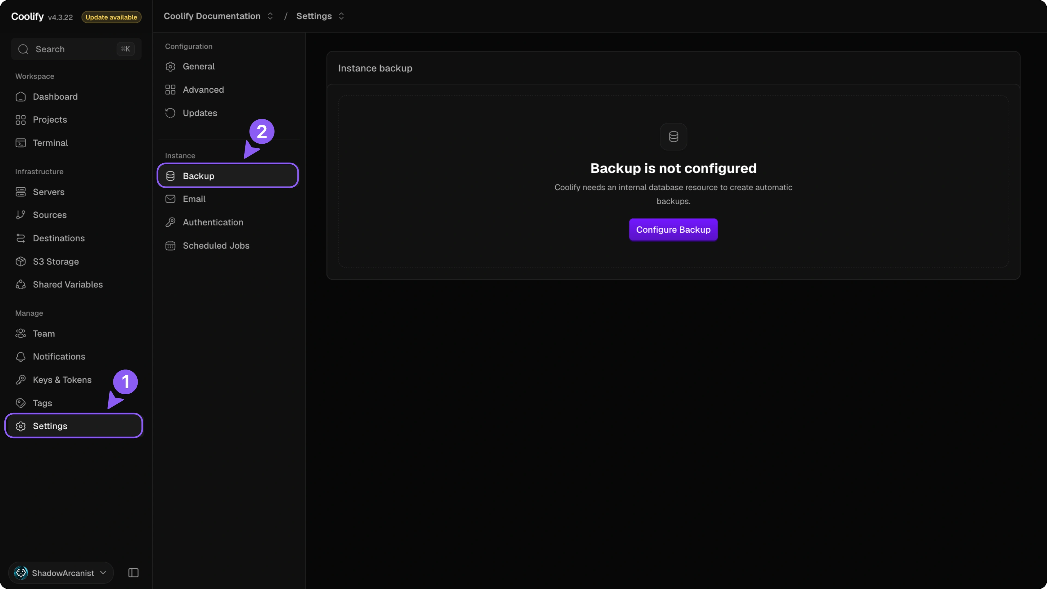The width and height of the screenshot is (1047, 589).
Task: Click the Notifications bell icon
Action: (21, 356)
